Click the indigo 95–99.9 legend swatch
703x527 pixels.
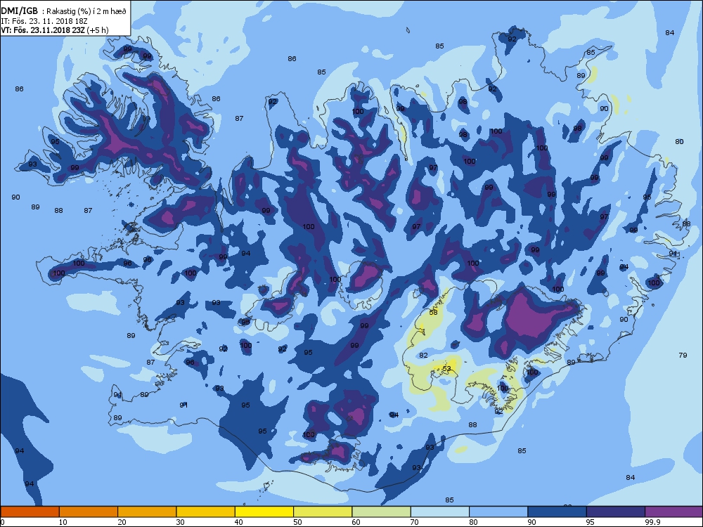coord(616,512)
